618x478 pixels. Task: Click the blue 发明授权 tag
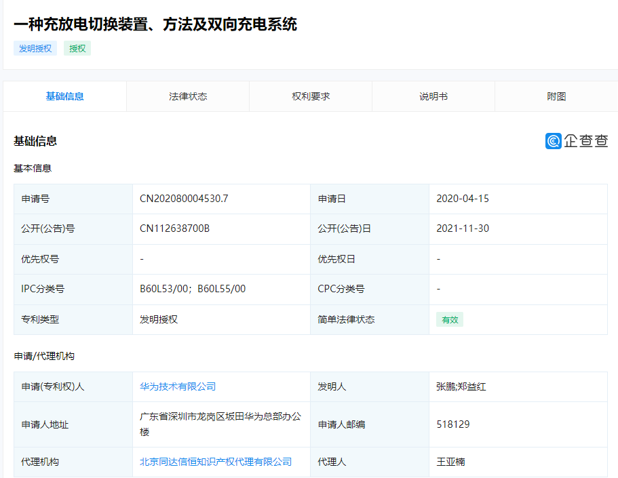tap(35, 48)
